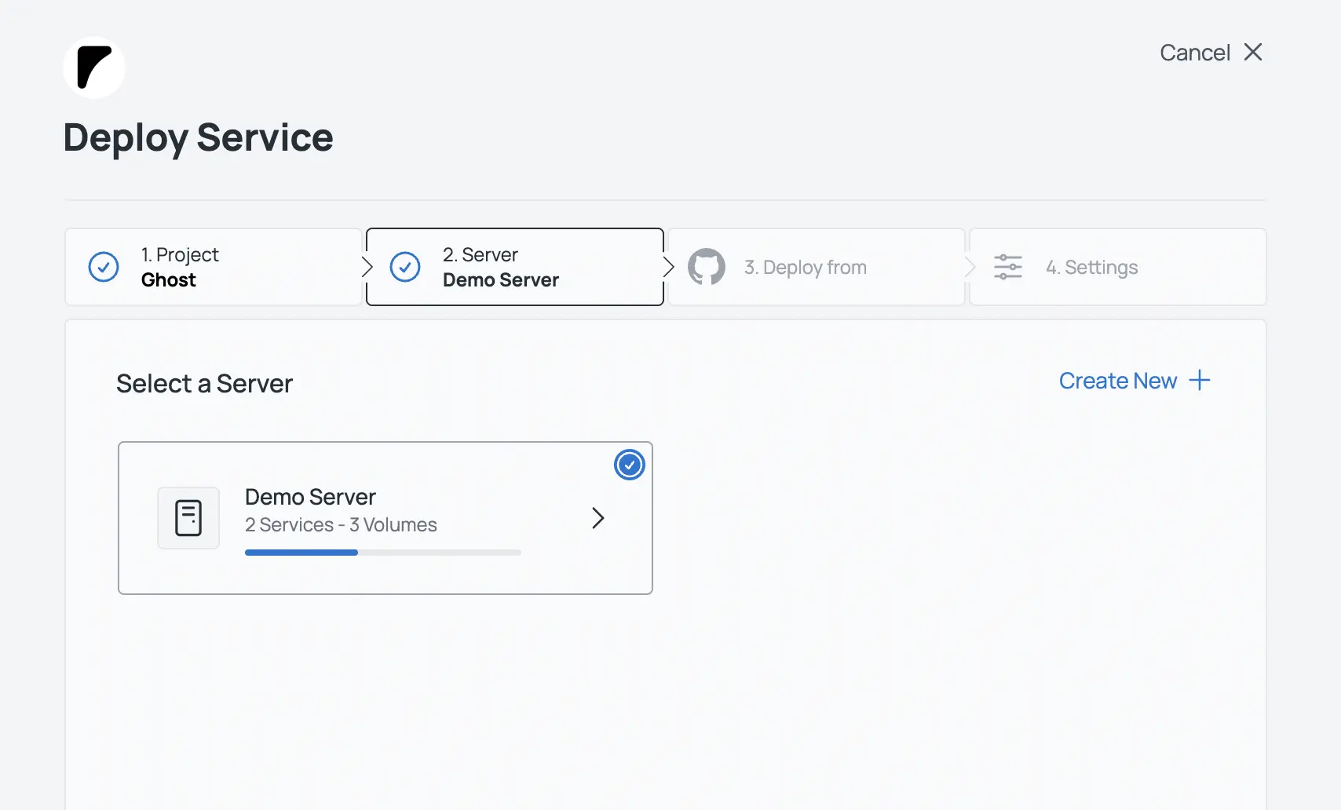Click the checkmark icon on step 2 Server
The image size is (1341, 810).
pyautogui.click(x=404, y=267)
